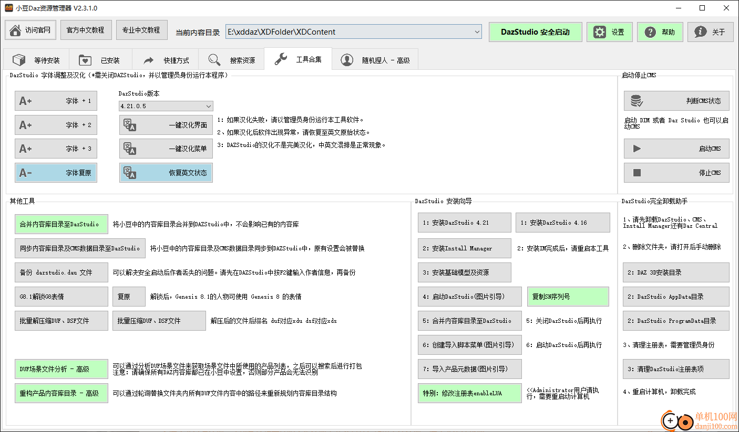Click 批量解压缩DUF、DSF文件 button
This screenshot has width=739, height=432.
[x=61, y=321]
